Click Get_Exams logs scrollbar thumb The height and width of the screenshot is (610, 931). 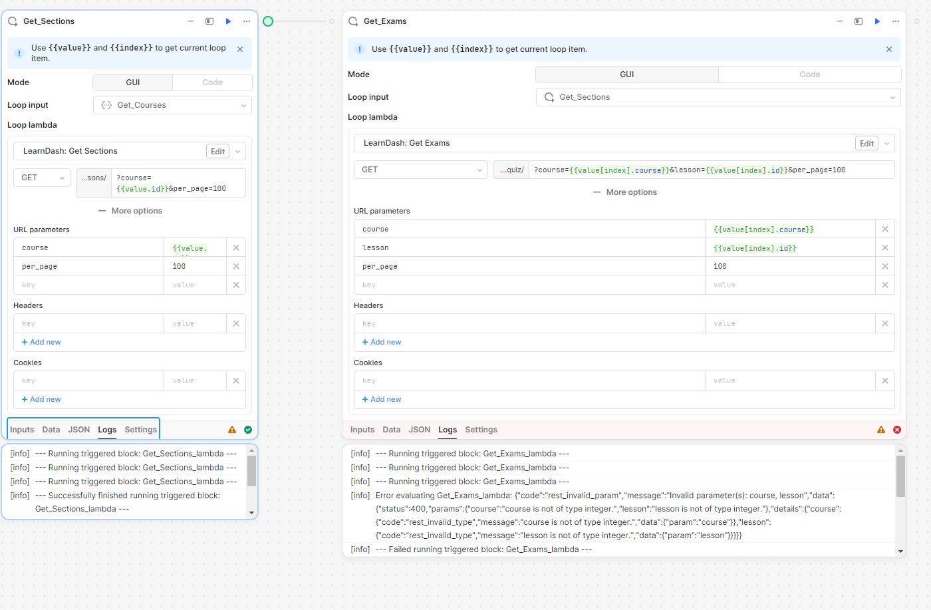[x=900, y=476]
